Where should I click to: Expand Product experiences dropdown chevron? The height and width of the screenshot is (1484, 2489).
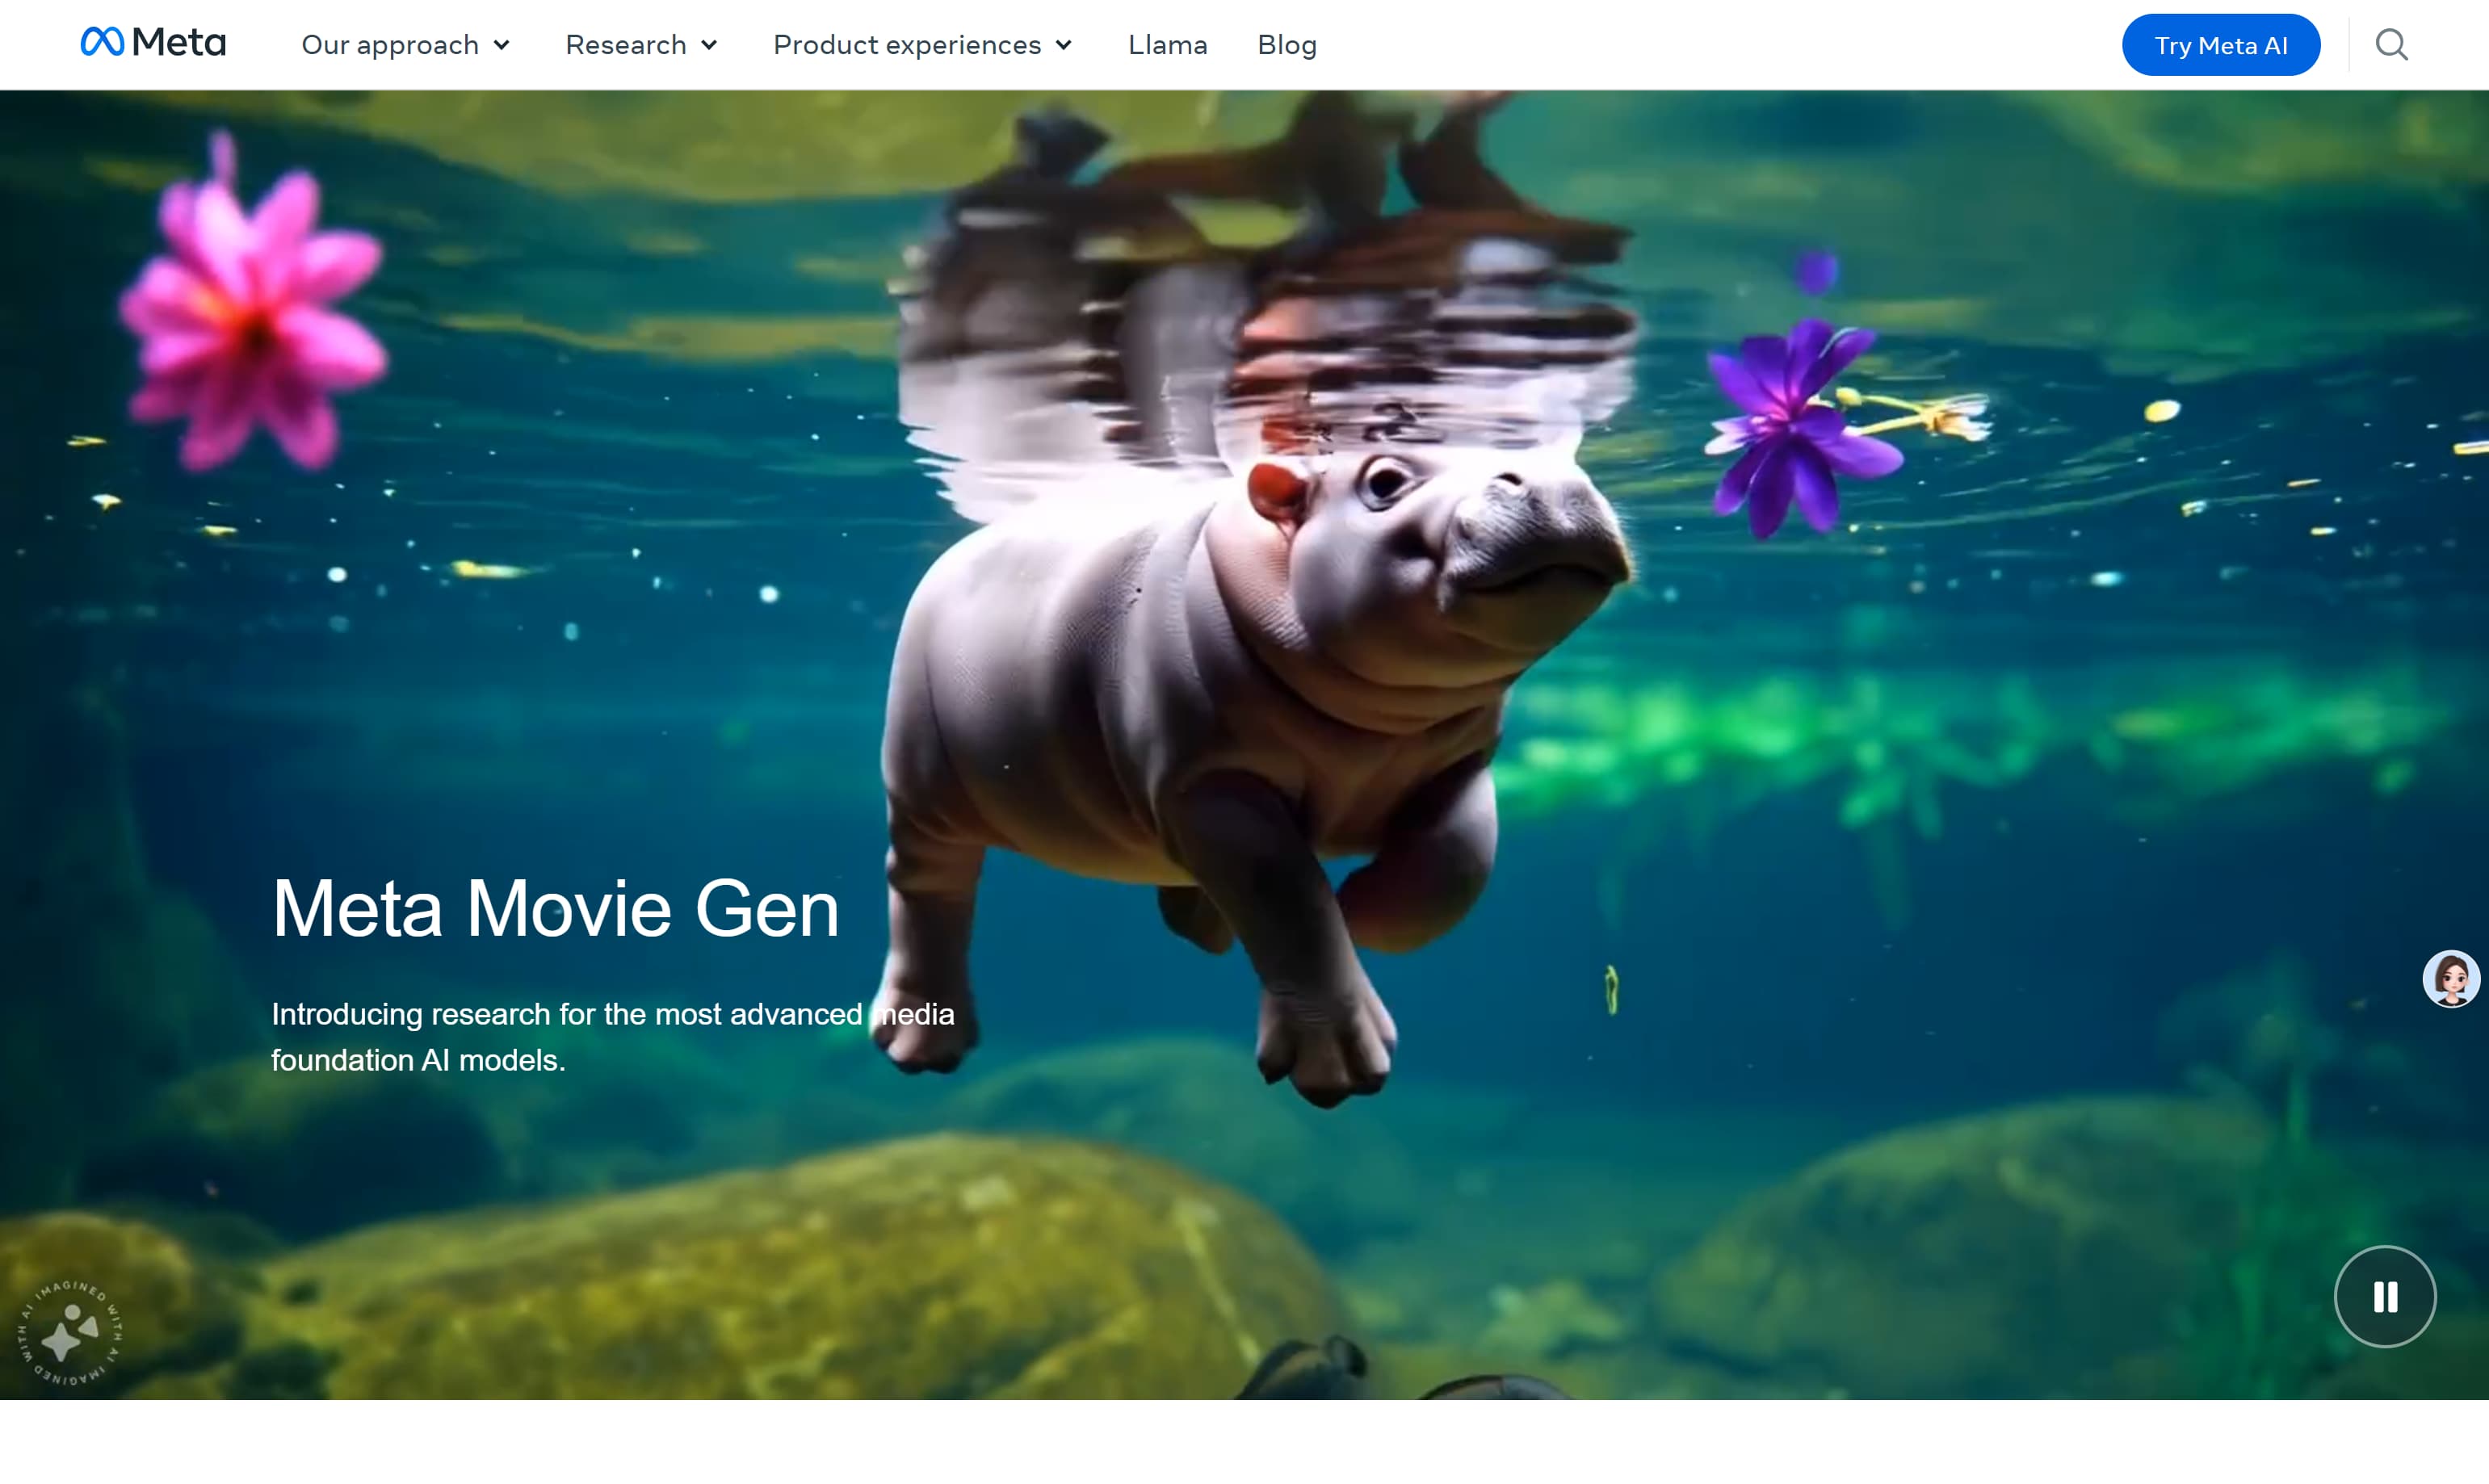[1064, 45]
